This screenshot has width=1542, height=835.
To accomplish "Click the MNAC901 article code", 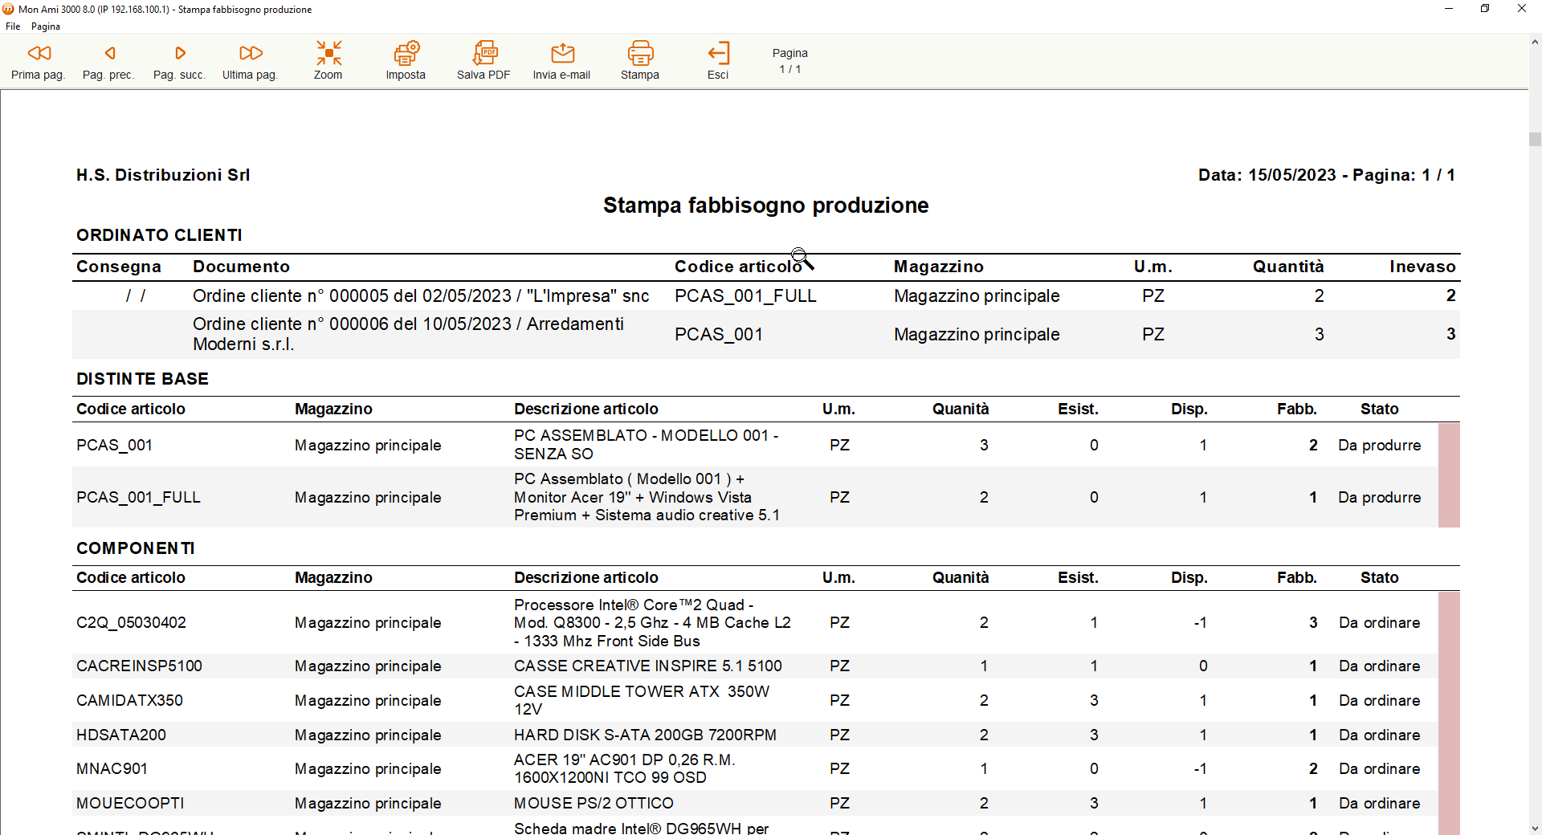I will [x=112, y=769].
